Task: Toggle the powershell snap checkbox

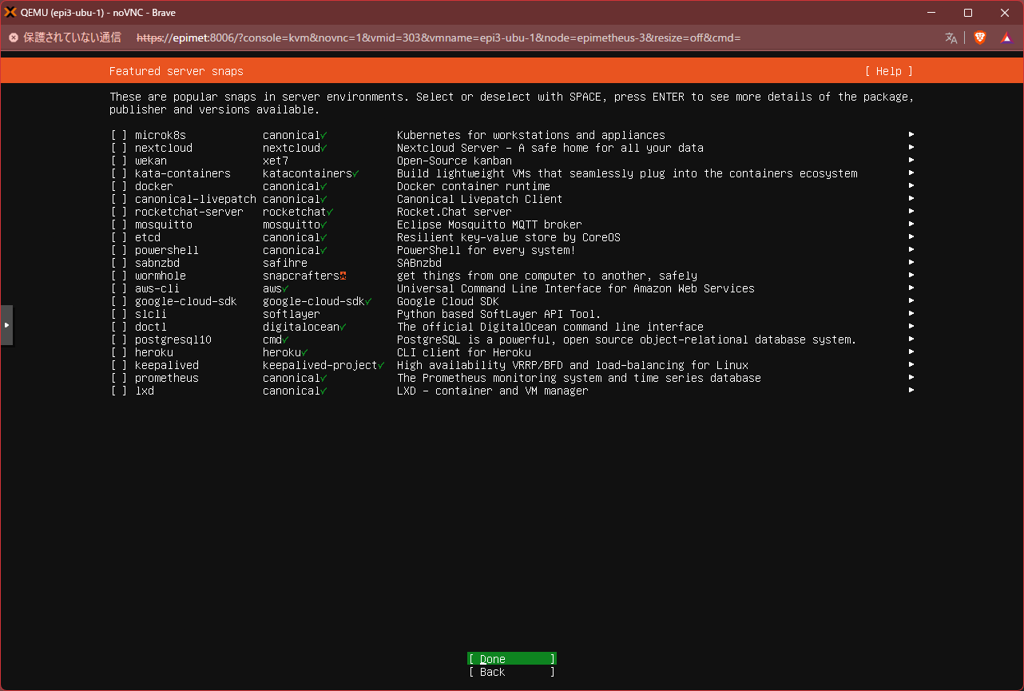Action: coord(119,250)
